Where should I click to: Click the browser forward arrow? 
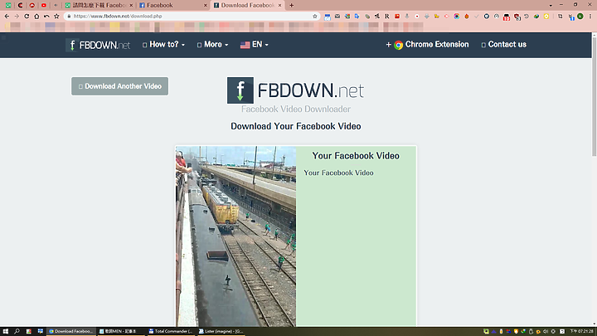[x=17, y=16]
